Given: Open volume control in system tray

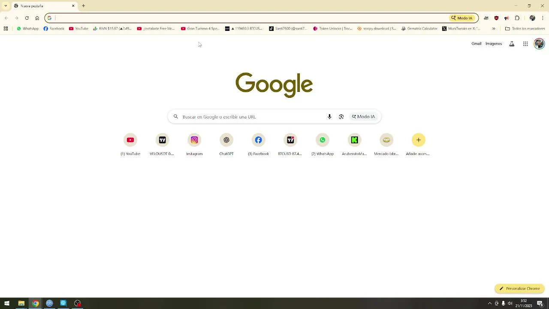Looking at the screenshot, I should [510, 303].
